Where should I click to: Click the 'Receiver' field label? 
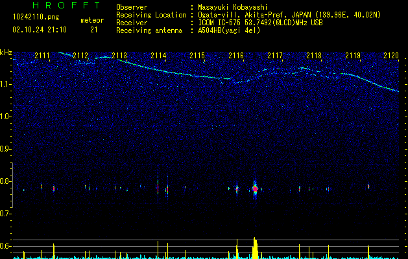(132, 23)
